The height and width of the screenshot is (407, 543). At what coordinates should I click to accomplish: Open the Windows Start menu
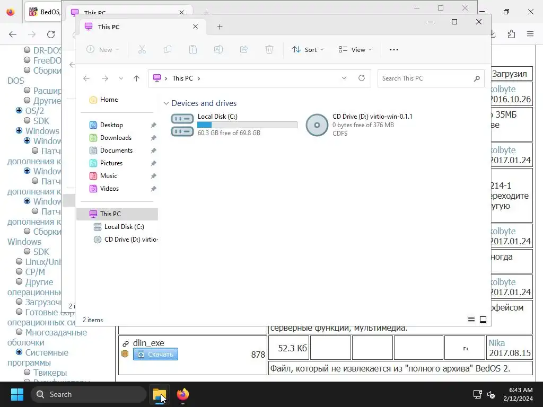[x=17, y=394]
